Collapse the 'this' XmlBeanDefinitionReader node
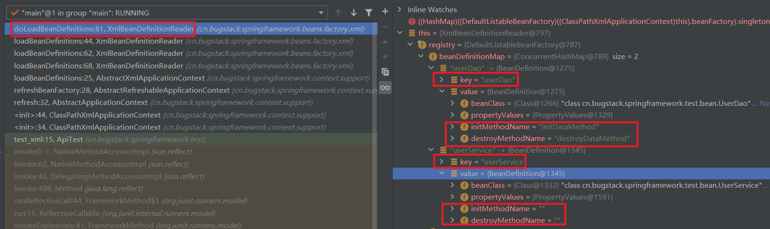 (399, 33)
